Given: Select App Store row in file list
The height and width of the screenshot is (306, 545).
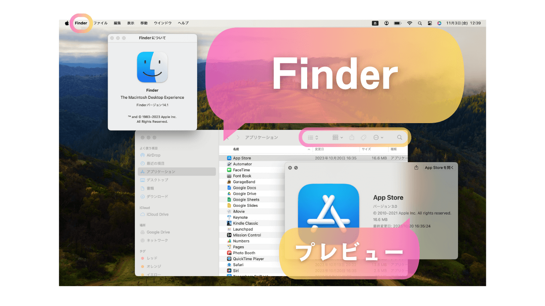Looking at the screenshot, I should (x=313, y=158).
